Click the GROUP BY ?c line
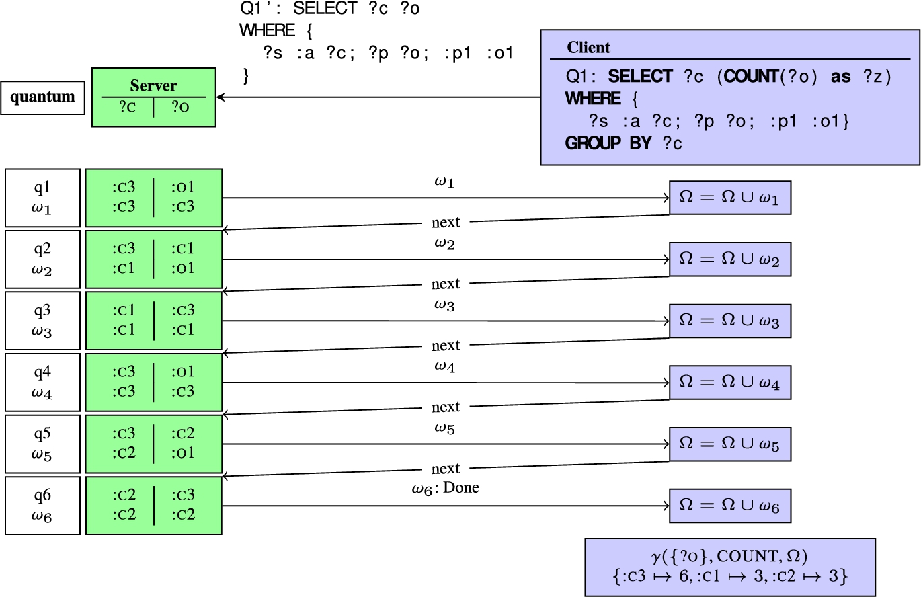Viewport: 921px width, 597px height. point(624,143)
